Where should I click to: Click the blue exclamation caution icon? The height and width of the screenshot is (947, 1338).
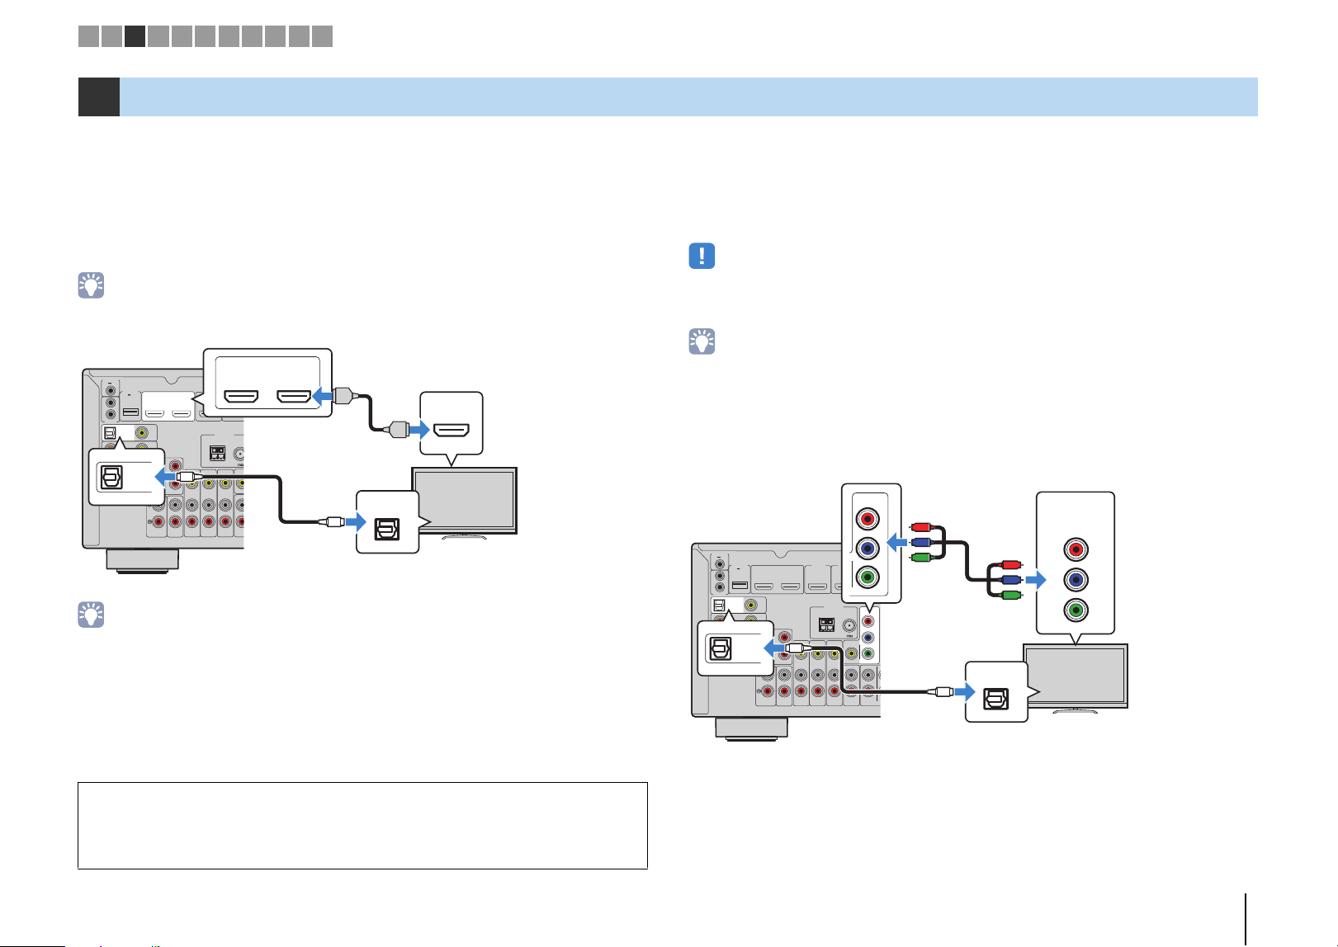702,256
